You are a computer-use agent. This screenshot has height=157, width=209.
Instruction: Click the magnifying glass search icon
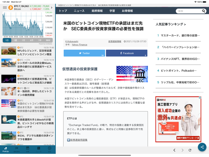pos(203,11)
